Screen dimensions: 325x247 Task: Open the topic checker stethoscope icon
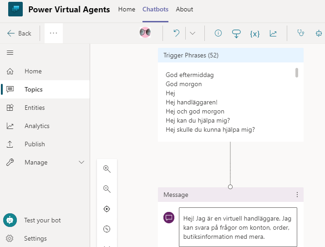pos(300,33)
